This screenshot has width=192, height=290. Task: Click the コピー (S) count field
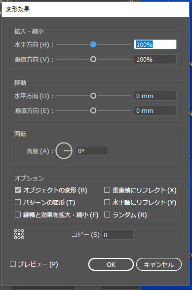117,235
